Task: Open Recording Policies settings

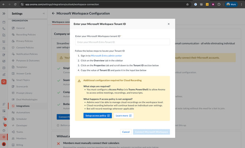Action: [x=26, y=34]
